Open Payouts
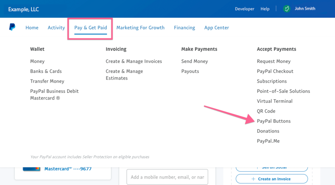Viewport: 335px width, 185px height. [190, 71]
